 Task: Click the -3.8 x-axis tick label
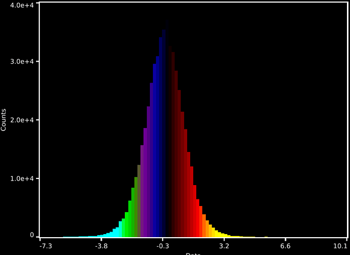(101, 246)
